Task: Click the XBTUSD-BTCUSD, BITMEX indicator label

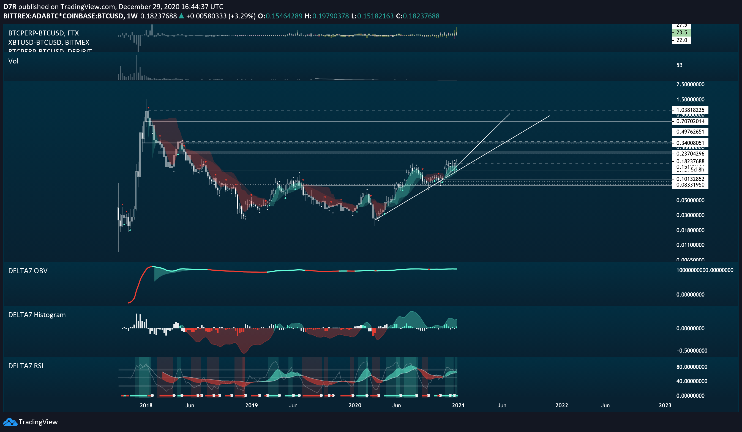Action: (49, 42)
